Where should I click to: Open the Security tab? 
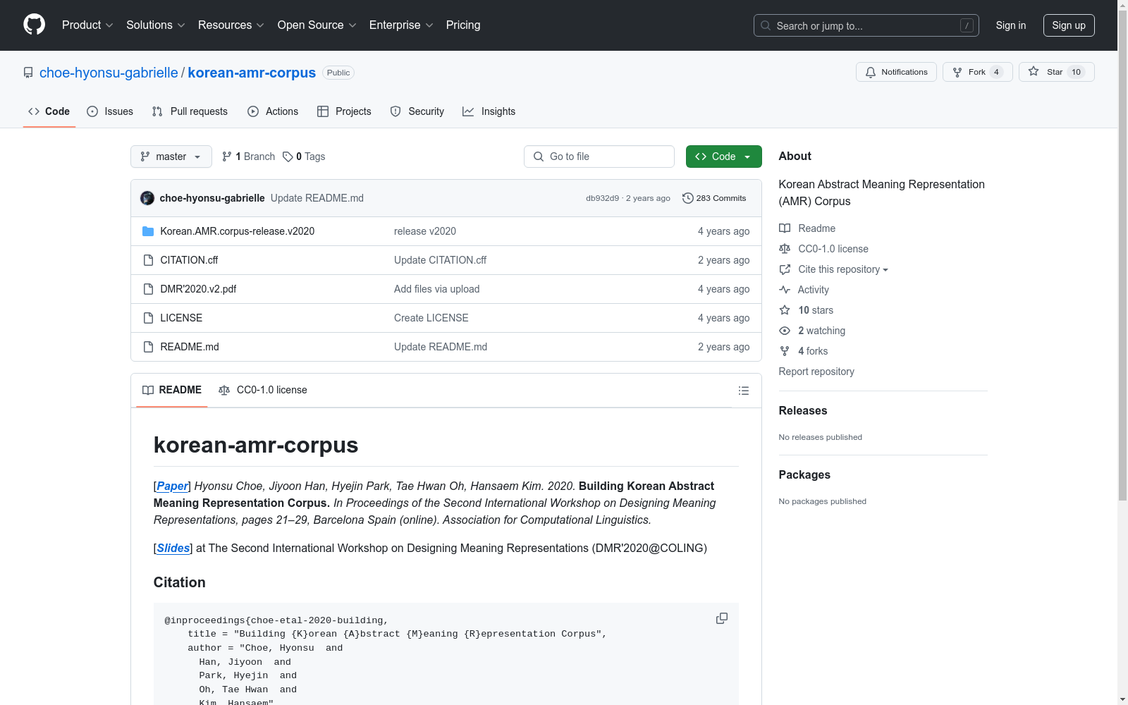[417, 111]
